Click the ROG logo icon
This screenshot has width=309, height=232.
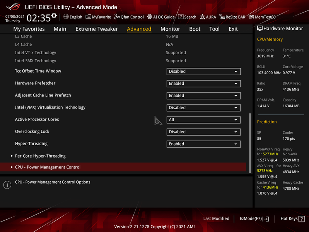[x=13, y=6]
